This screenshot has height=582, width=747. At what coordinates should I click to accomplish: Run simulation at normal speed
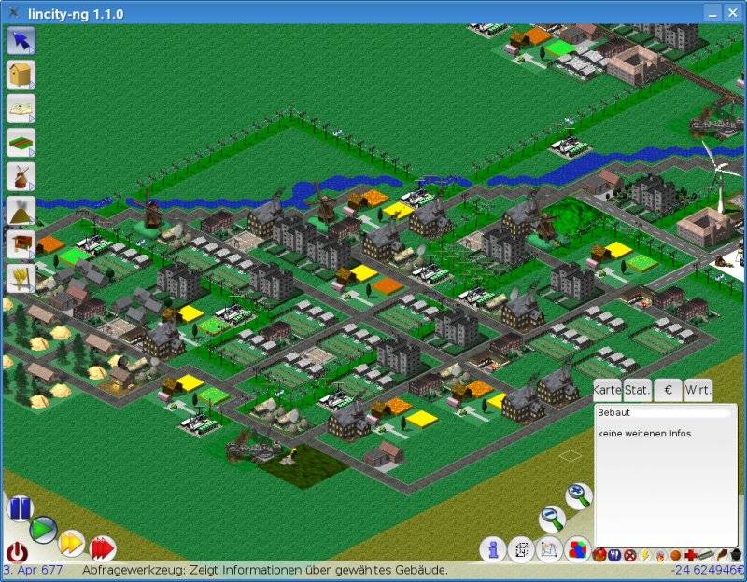43,529
